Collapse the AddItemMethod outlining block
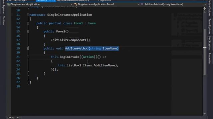213x119 pixels. click(x=28, y=49)
